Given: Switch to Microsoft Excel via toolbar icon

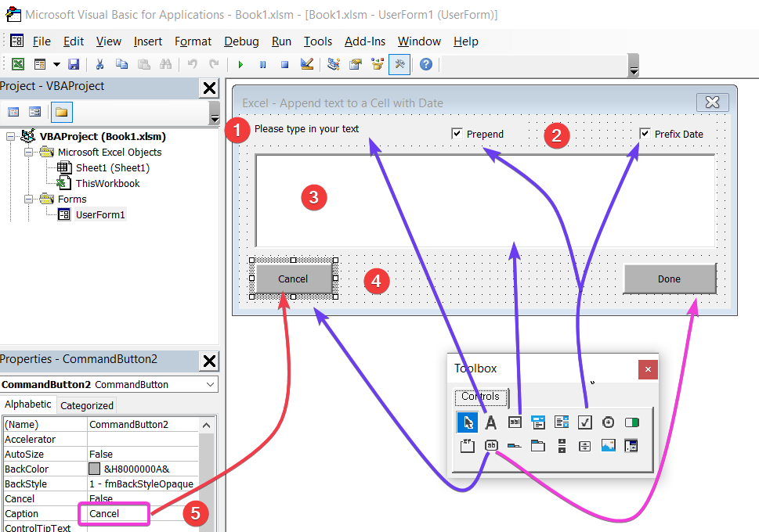Looking at the screenshot, I should point(18,64).
